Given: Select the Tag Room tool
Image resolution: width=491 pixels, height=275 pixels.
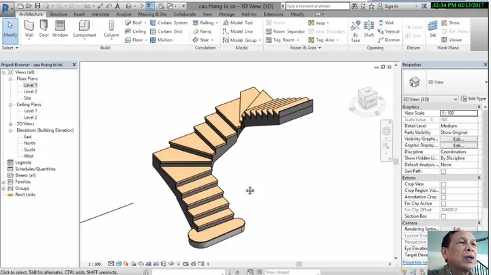Looking at the screenshot, I should click(282, 40).
